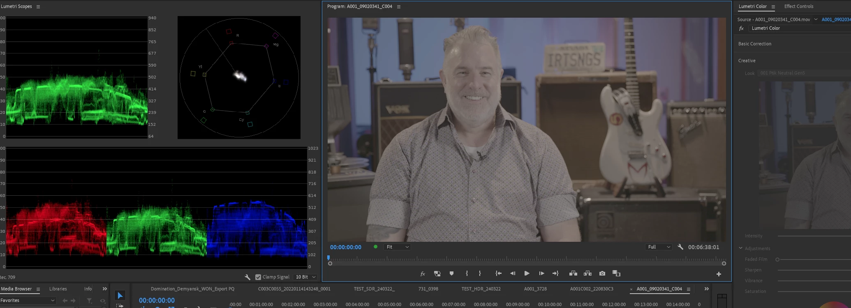Click the Program monitor playhead marker
The width and height of the screenshot is (851, 308).
click(x=328, y=258)
